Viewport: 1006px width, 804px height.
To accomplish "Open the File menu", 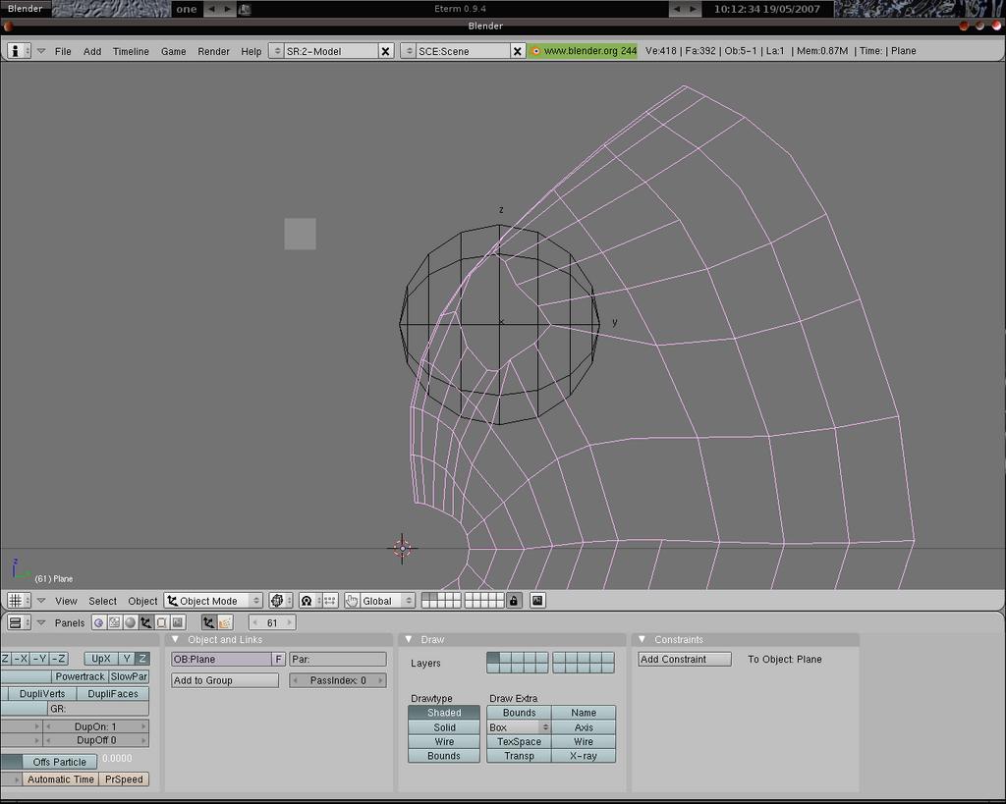I will [63, 51].
